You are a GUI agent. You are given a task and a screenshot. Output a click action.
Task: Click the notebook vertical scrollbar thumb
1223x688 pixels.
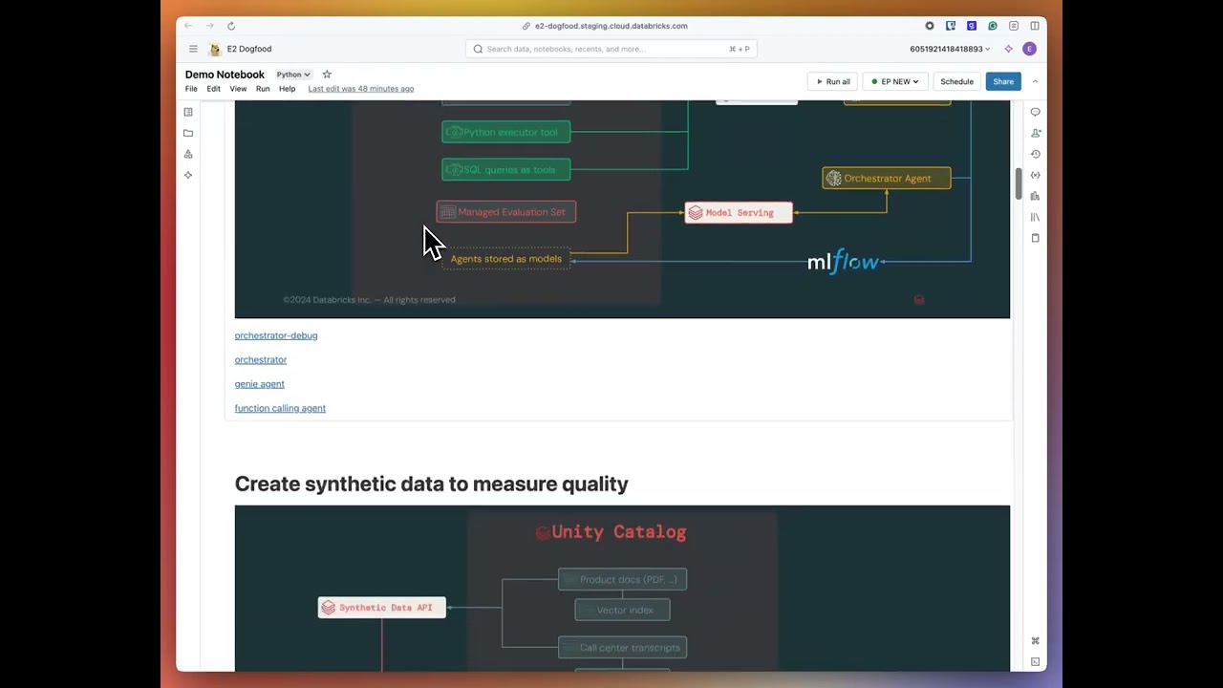point(1019,183)
